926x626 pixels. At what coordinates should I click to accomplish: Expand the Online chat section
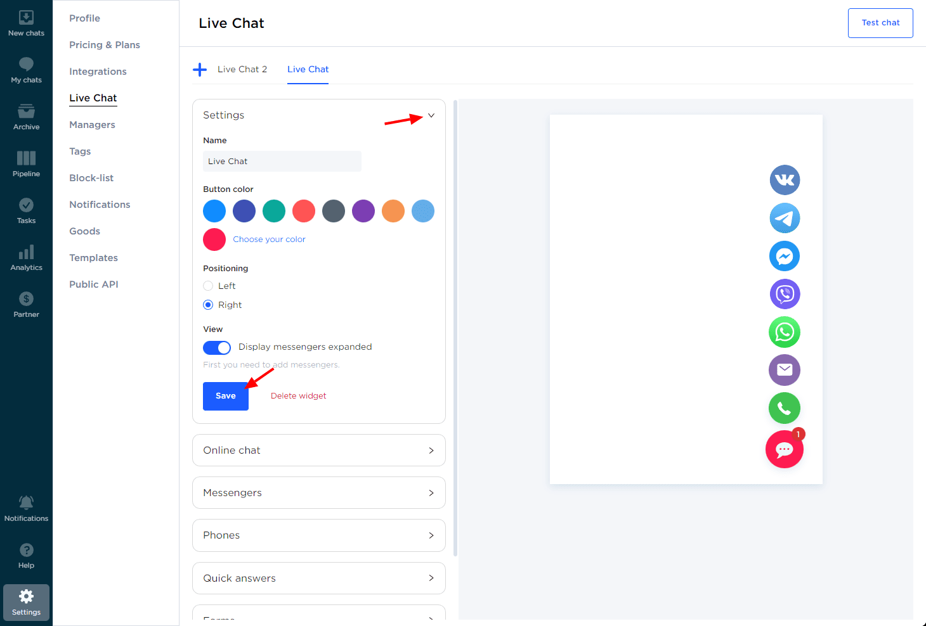coord(318,450)
